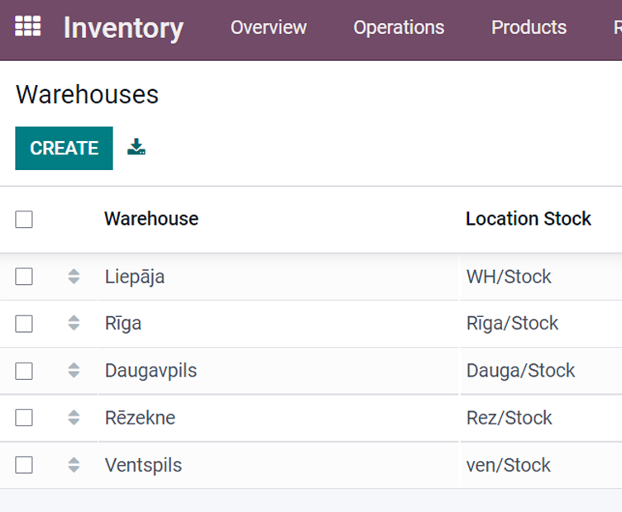Image resolution: width=622 pixels, height=512 pixels.
Task: Check the Ventspils warehouse row checkbox
Action: [x=24, y=465]
